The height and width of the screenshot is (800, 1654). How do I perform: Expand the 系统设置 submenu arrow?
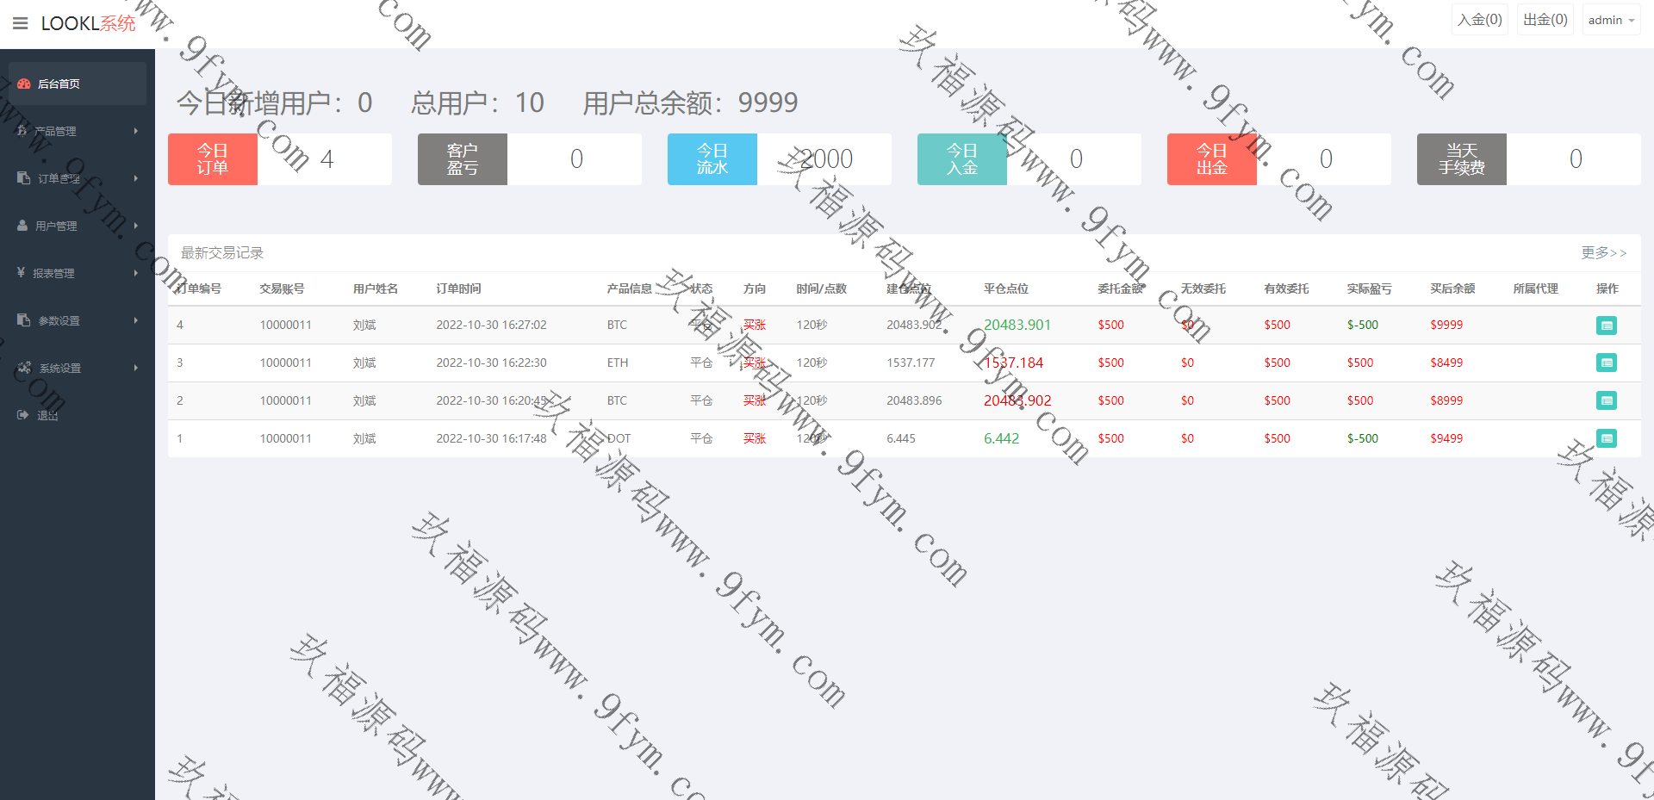coord(135,368)
